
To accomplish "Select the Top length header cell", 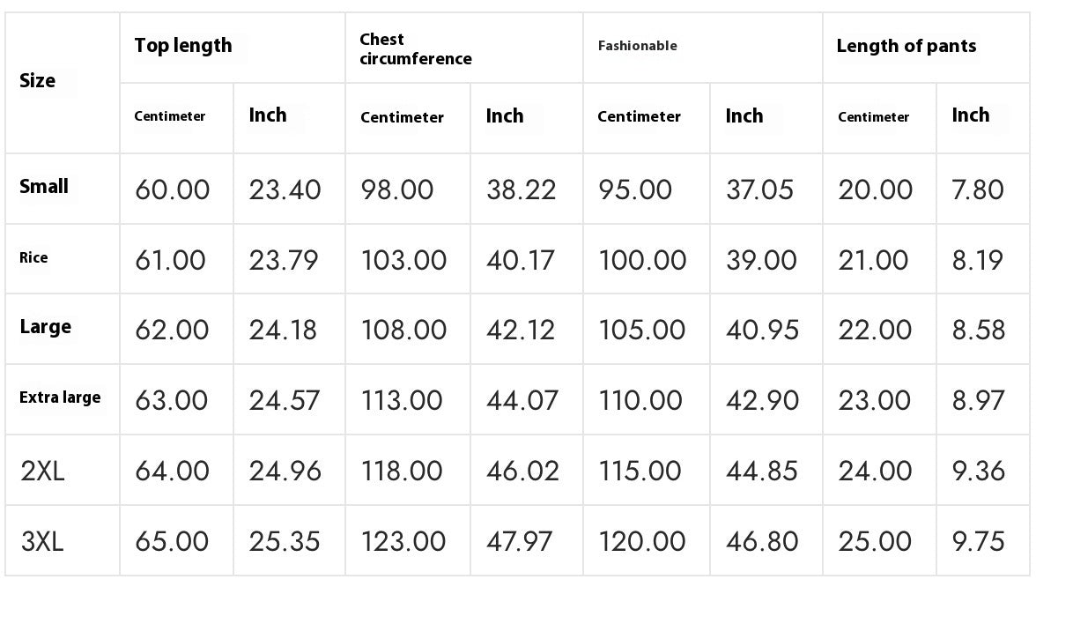I will 183,46.
